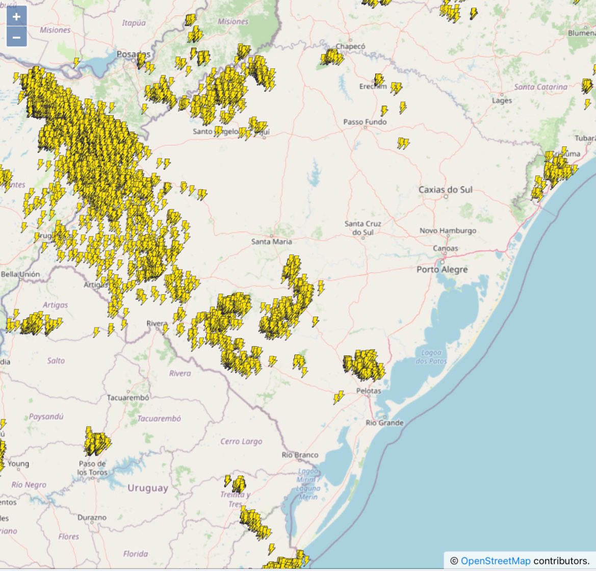The height and width of the screenshot is (571, 596).
Task: Open the OpenStreetMap attribution link
Action: (x=495, y=561)
